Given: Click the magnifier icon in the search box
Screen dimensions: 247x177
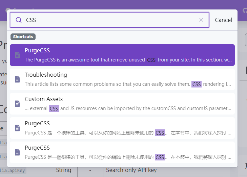Looking at the screenshot, I should click(19, 20).
